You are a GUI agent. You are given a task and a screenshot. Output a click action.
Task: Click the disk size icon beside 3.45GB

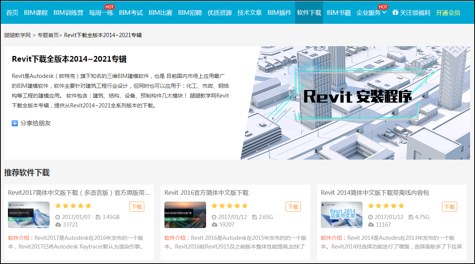coord(98,217)
